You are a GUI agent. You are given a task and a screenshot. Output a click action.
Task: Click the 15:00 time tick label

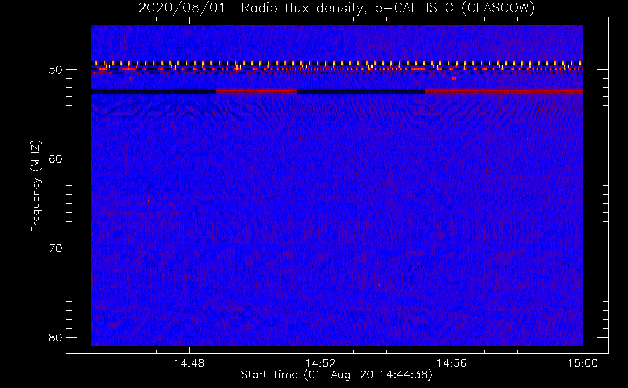pyautogui.click(x=583, y=364)
